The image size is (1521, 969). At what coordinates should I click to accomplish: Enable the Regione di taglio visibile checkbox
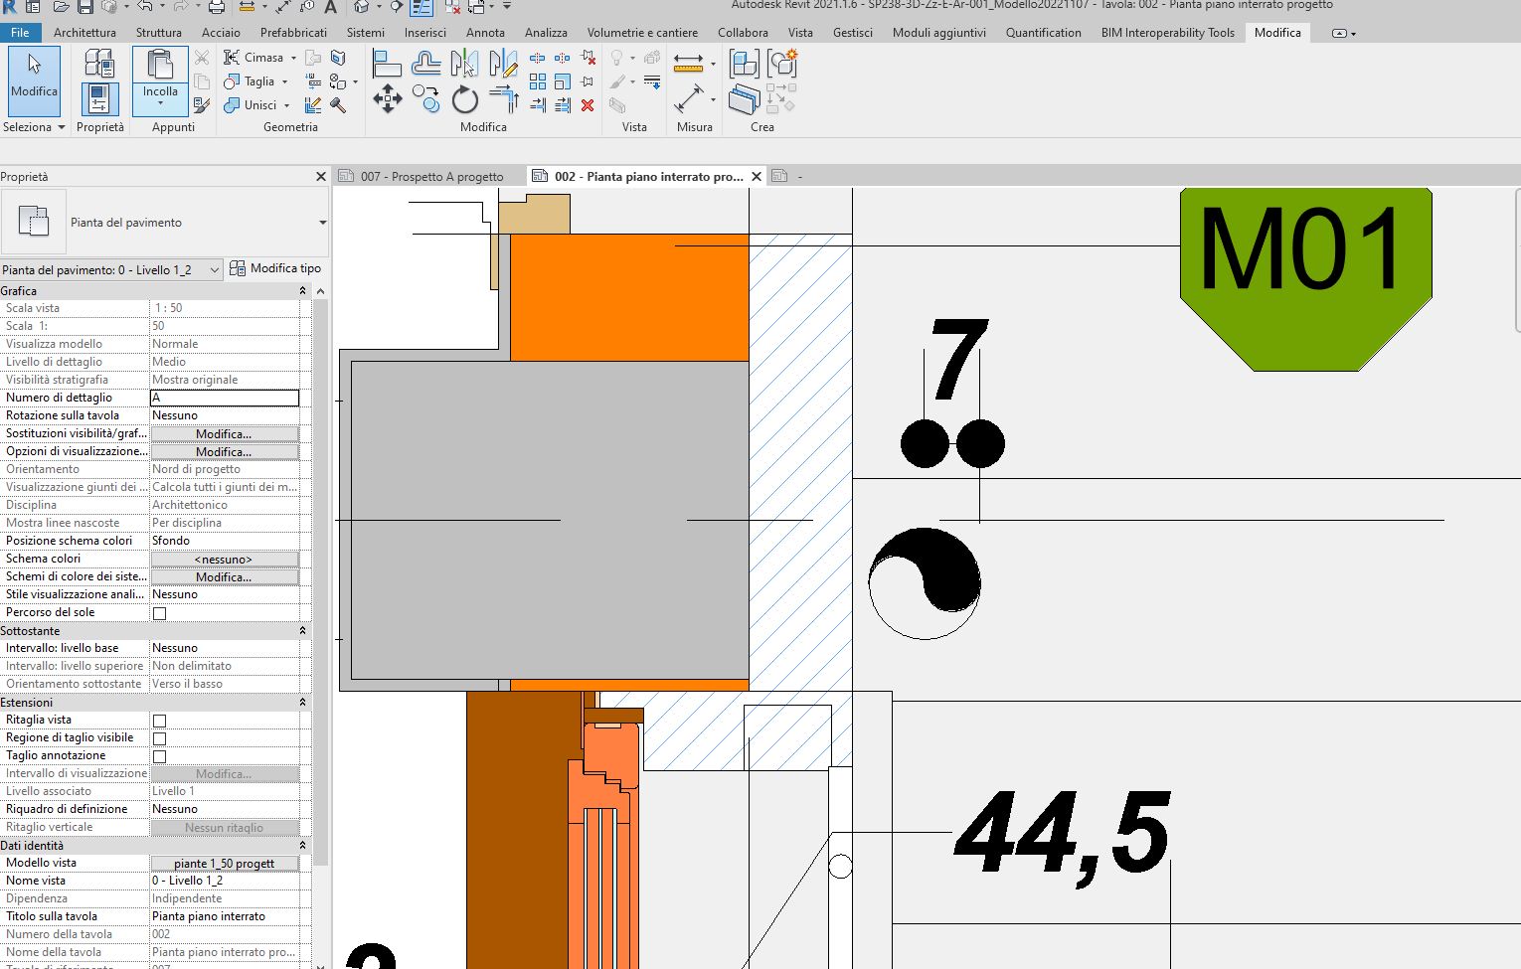pyautogui.click(x=158, y=737)
